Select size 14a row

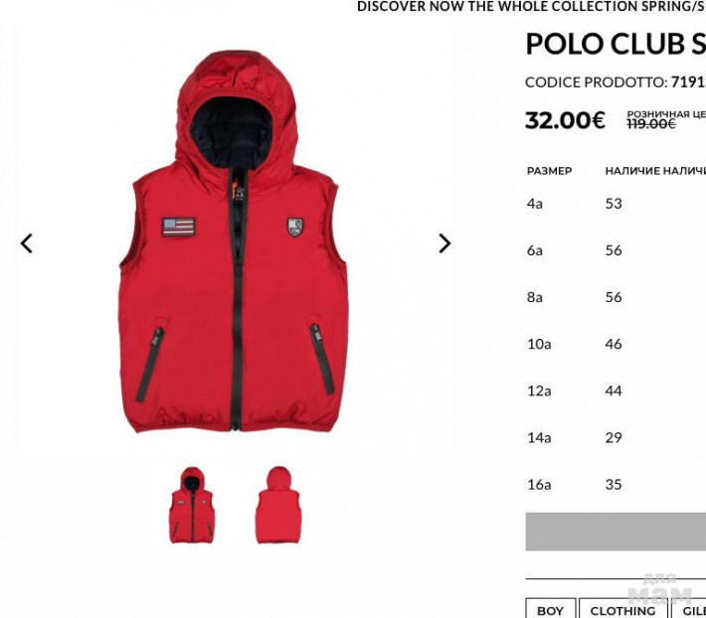click(x=616, y=437)
